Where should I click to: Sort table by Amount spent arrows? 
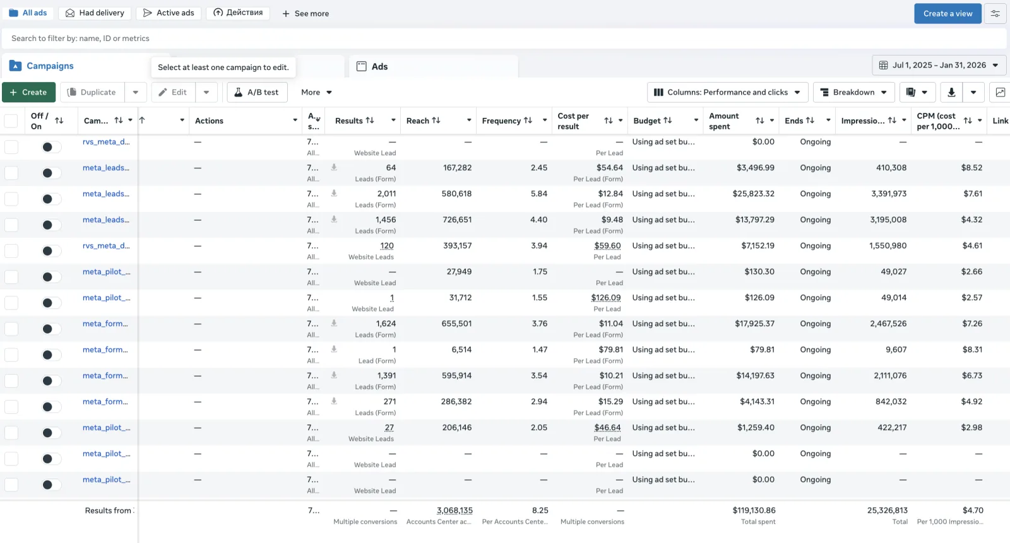coord(760,120)
